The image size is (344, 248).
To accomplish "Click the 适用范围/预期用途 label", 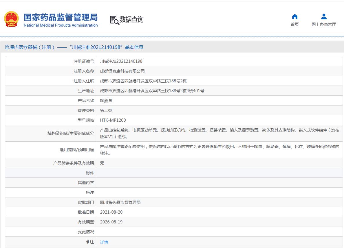I will click(x=77, y=150).
